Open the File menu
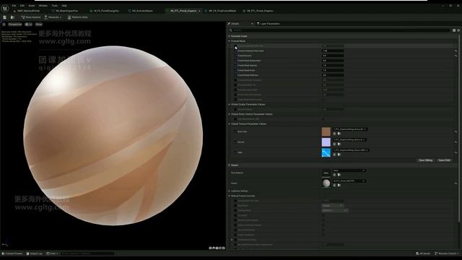Image resolution: width=462 pixels, height=260 pixels. [14, 6]
